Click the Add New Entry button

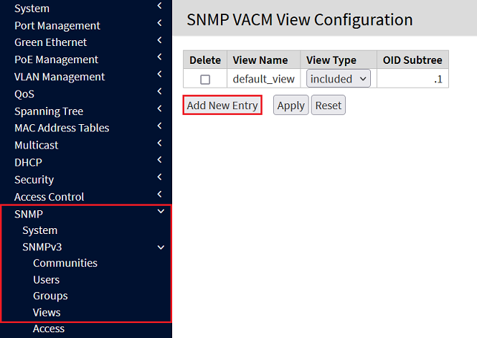coord(222,105)
